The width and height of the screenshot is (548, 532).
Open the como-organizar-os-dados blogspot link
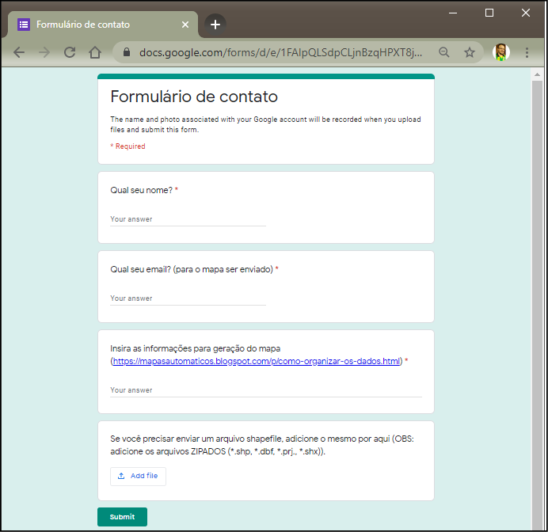pos(257,362)
